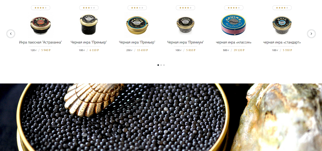Click the next carousel arrow
This screenshot has height=151, width=322.
(311, 34)
